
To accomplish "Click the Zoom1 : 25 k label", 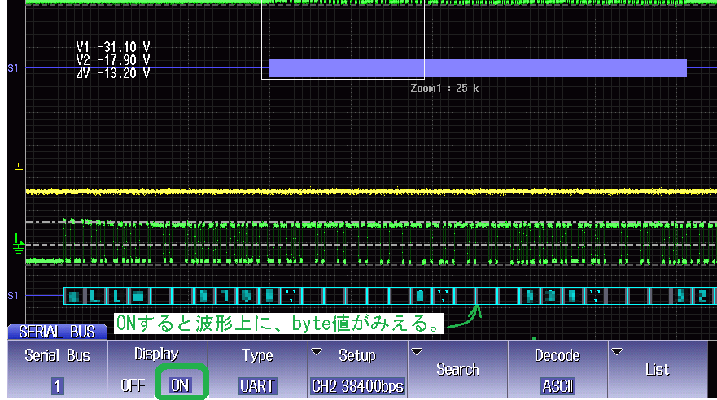I will pyautogui.click(x=444, y=88).
